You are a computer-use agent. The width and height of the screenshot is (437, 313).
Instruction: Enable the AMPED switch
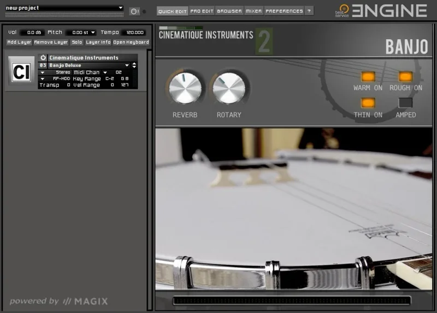click(x=405, y=103)
